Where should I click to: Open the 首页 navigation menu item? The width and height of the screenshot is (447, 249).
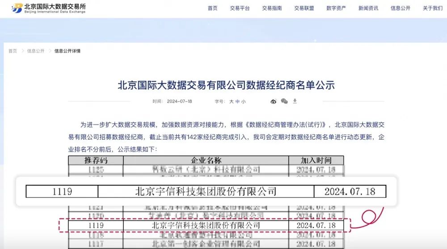(212, 8)
